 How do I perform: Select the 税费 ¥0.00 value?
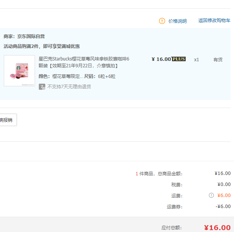(224, 184)
